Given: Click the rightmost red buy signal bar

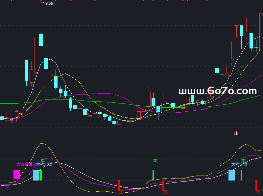Looking at the screenshot, I should (256, 185).
